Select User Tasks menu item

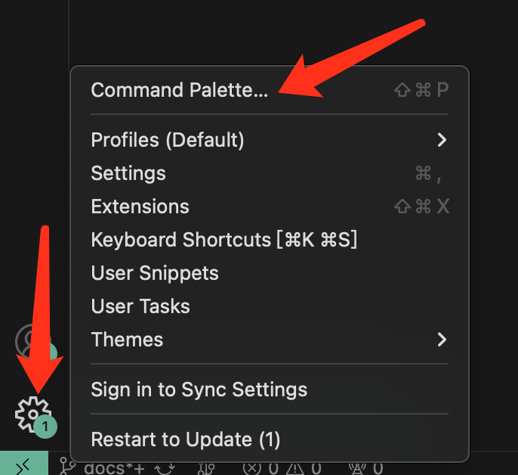140,306
